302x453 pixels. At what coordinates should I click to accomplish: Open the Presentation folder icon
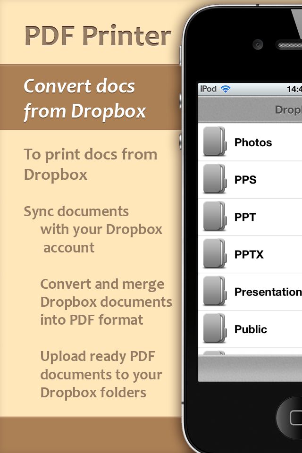pyautogui.click(x=214, y=291)
